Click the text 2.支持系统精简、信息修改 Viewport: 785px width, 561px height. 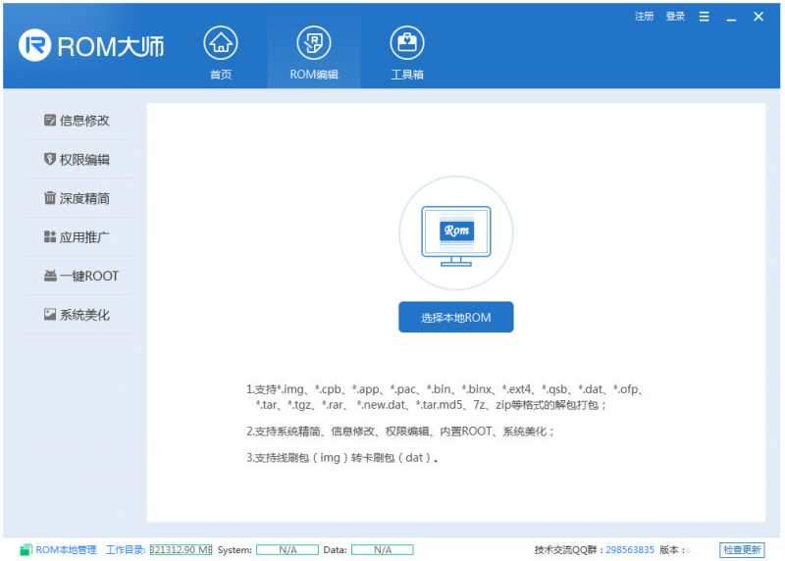[x=399, y=431]
